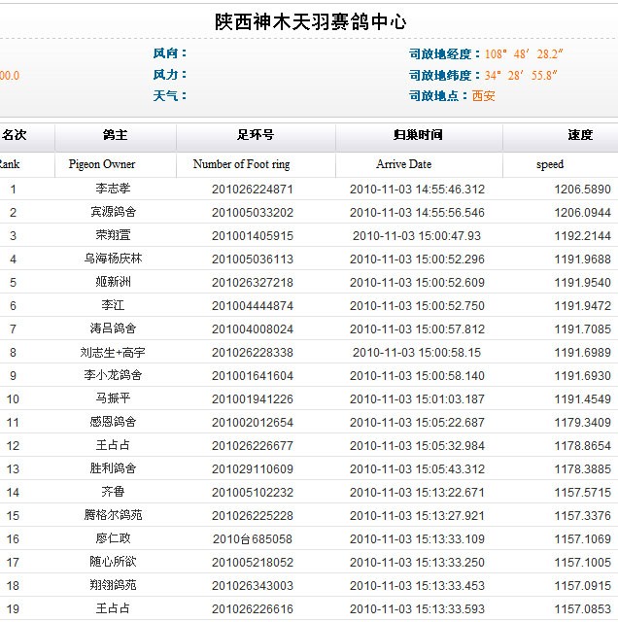The height and width of the screenshot is (622, 618).
Task: Click foot ring number 2010台685058
Action: click(253, 538)
